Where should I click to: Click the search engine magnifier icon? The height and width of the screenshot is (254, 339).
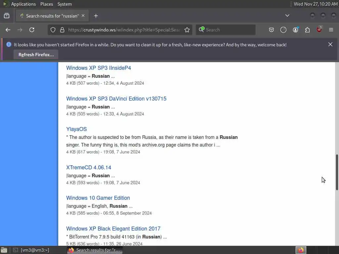click(202, 29)
